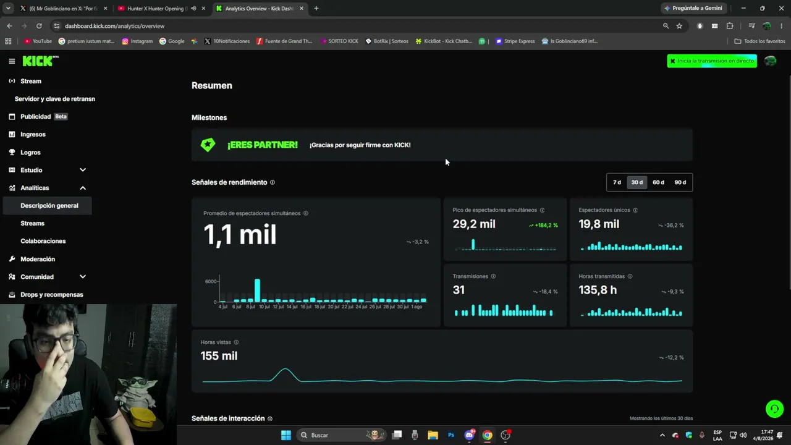This screenshot has width=791, height=445.
Task: Go back in browser history
Action: pos(9,26)
